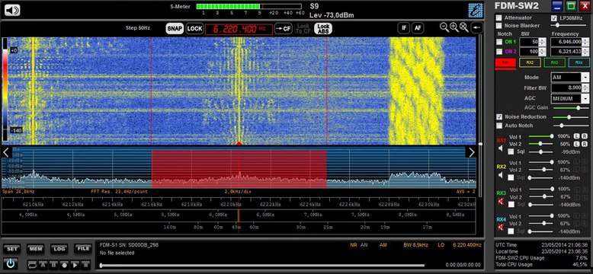Toggle the RX2 speaker mute icon
The width and height of the screenshot is (593, 274).
(501, 175)
